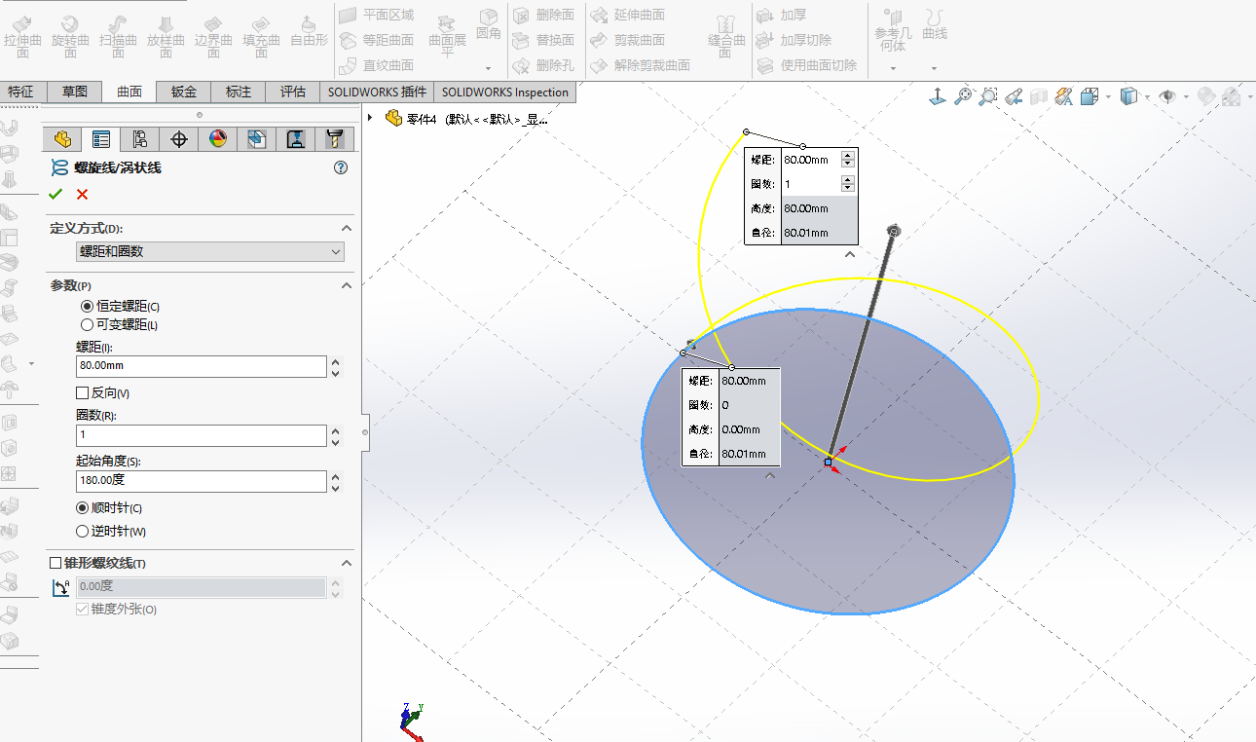Click the 起始角度 start angle input field
The image size is (1256, 742).
pos(202,481)
